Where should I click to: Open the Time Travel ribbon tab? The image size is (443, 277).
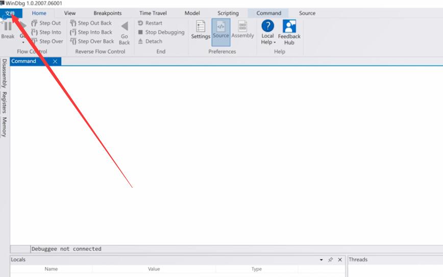(x=153, y=13)
